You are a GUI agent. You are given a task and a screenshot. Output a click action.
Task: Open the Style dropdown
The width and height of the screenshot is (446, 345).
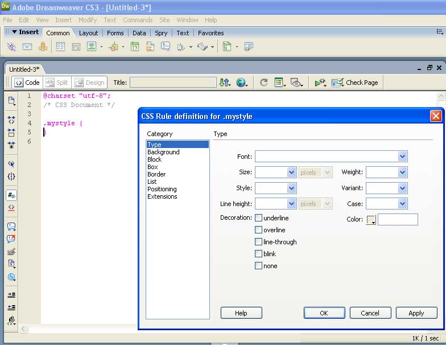(x=291, y=188)
